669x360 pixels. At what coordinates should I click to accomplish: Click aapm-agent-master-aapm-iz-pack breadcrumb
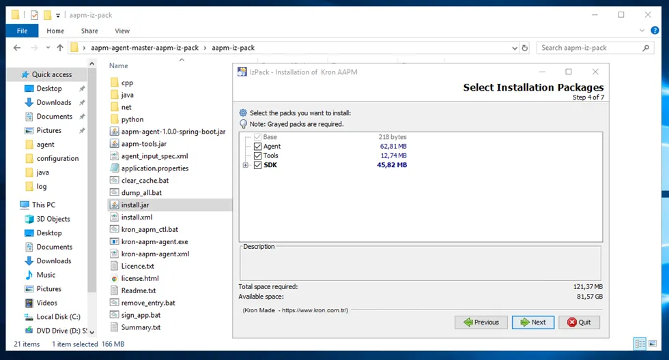click(x=145, y=48)
